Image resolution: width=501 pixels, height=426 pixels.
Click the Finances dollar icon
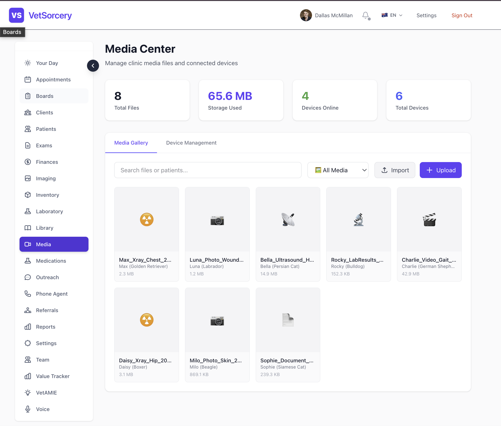tap(28, 162)
